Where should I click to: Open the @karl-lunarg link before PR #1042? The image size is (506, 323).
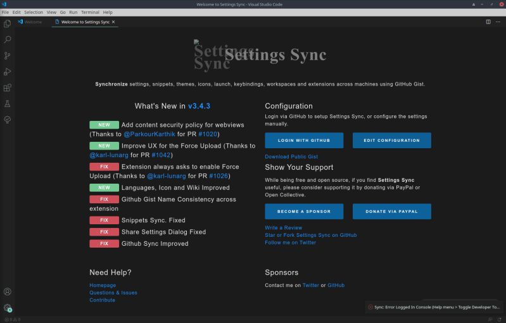109,155
